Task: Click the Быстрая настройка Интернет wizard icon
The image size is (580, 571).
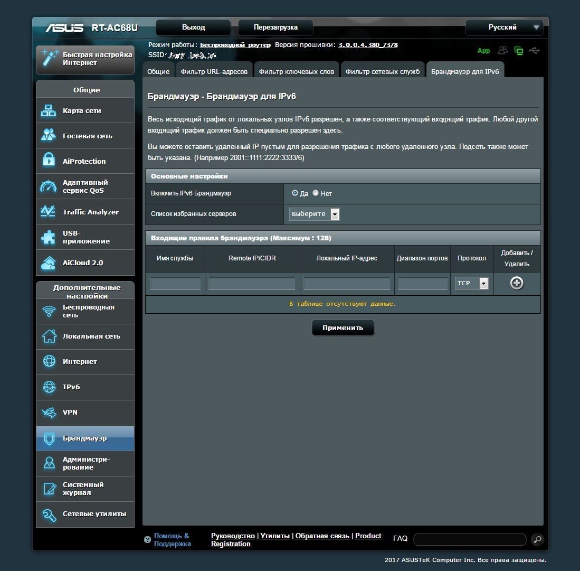Action: (x=50, y=59)
